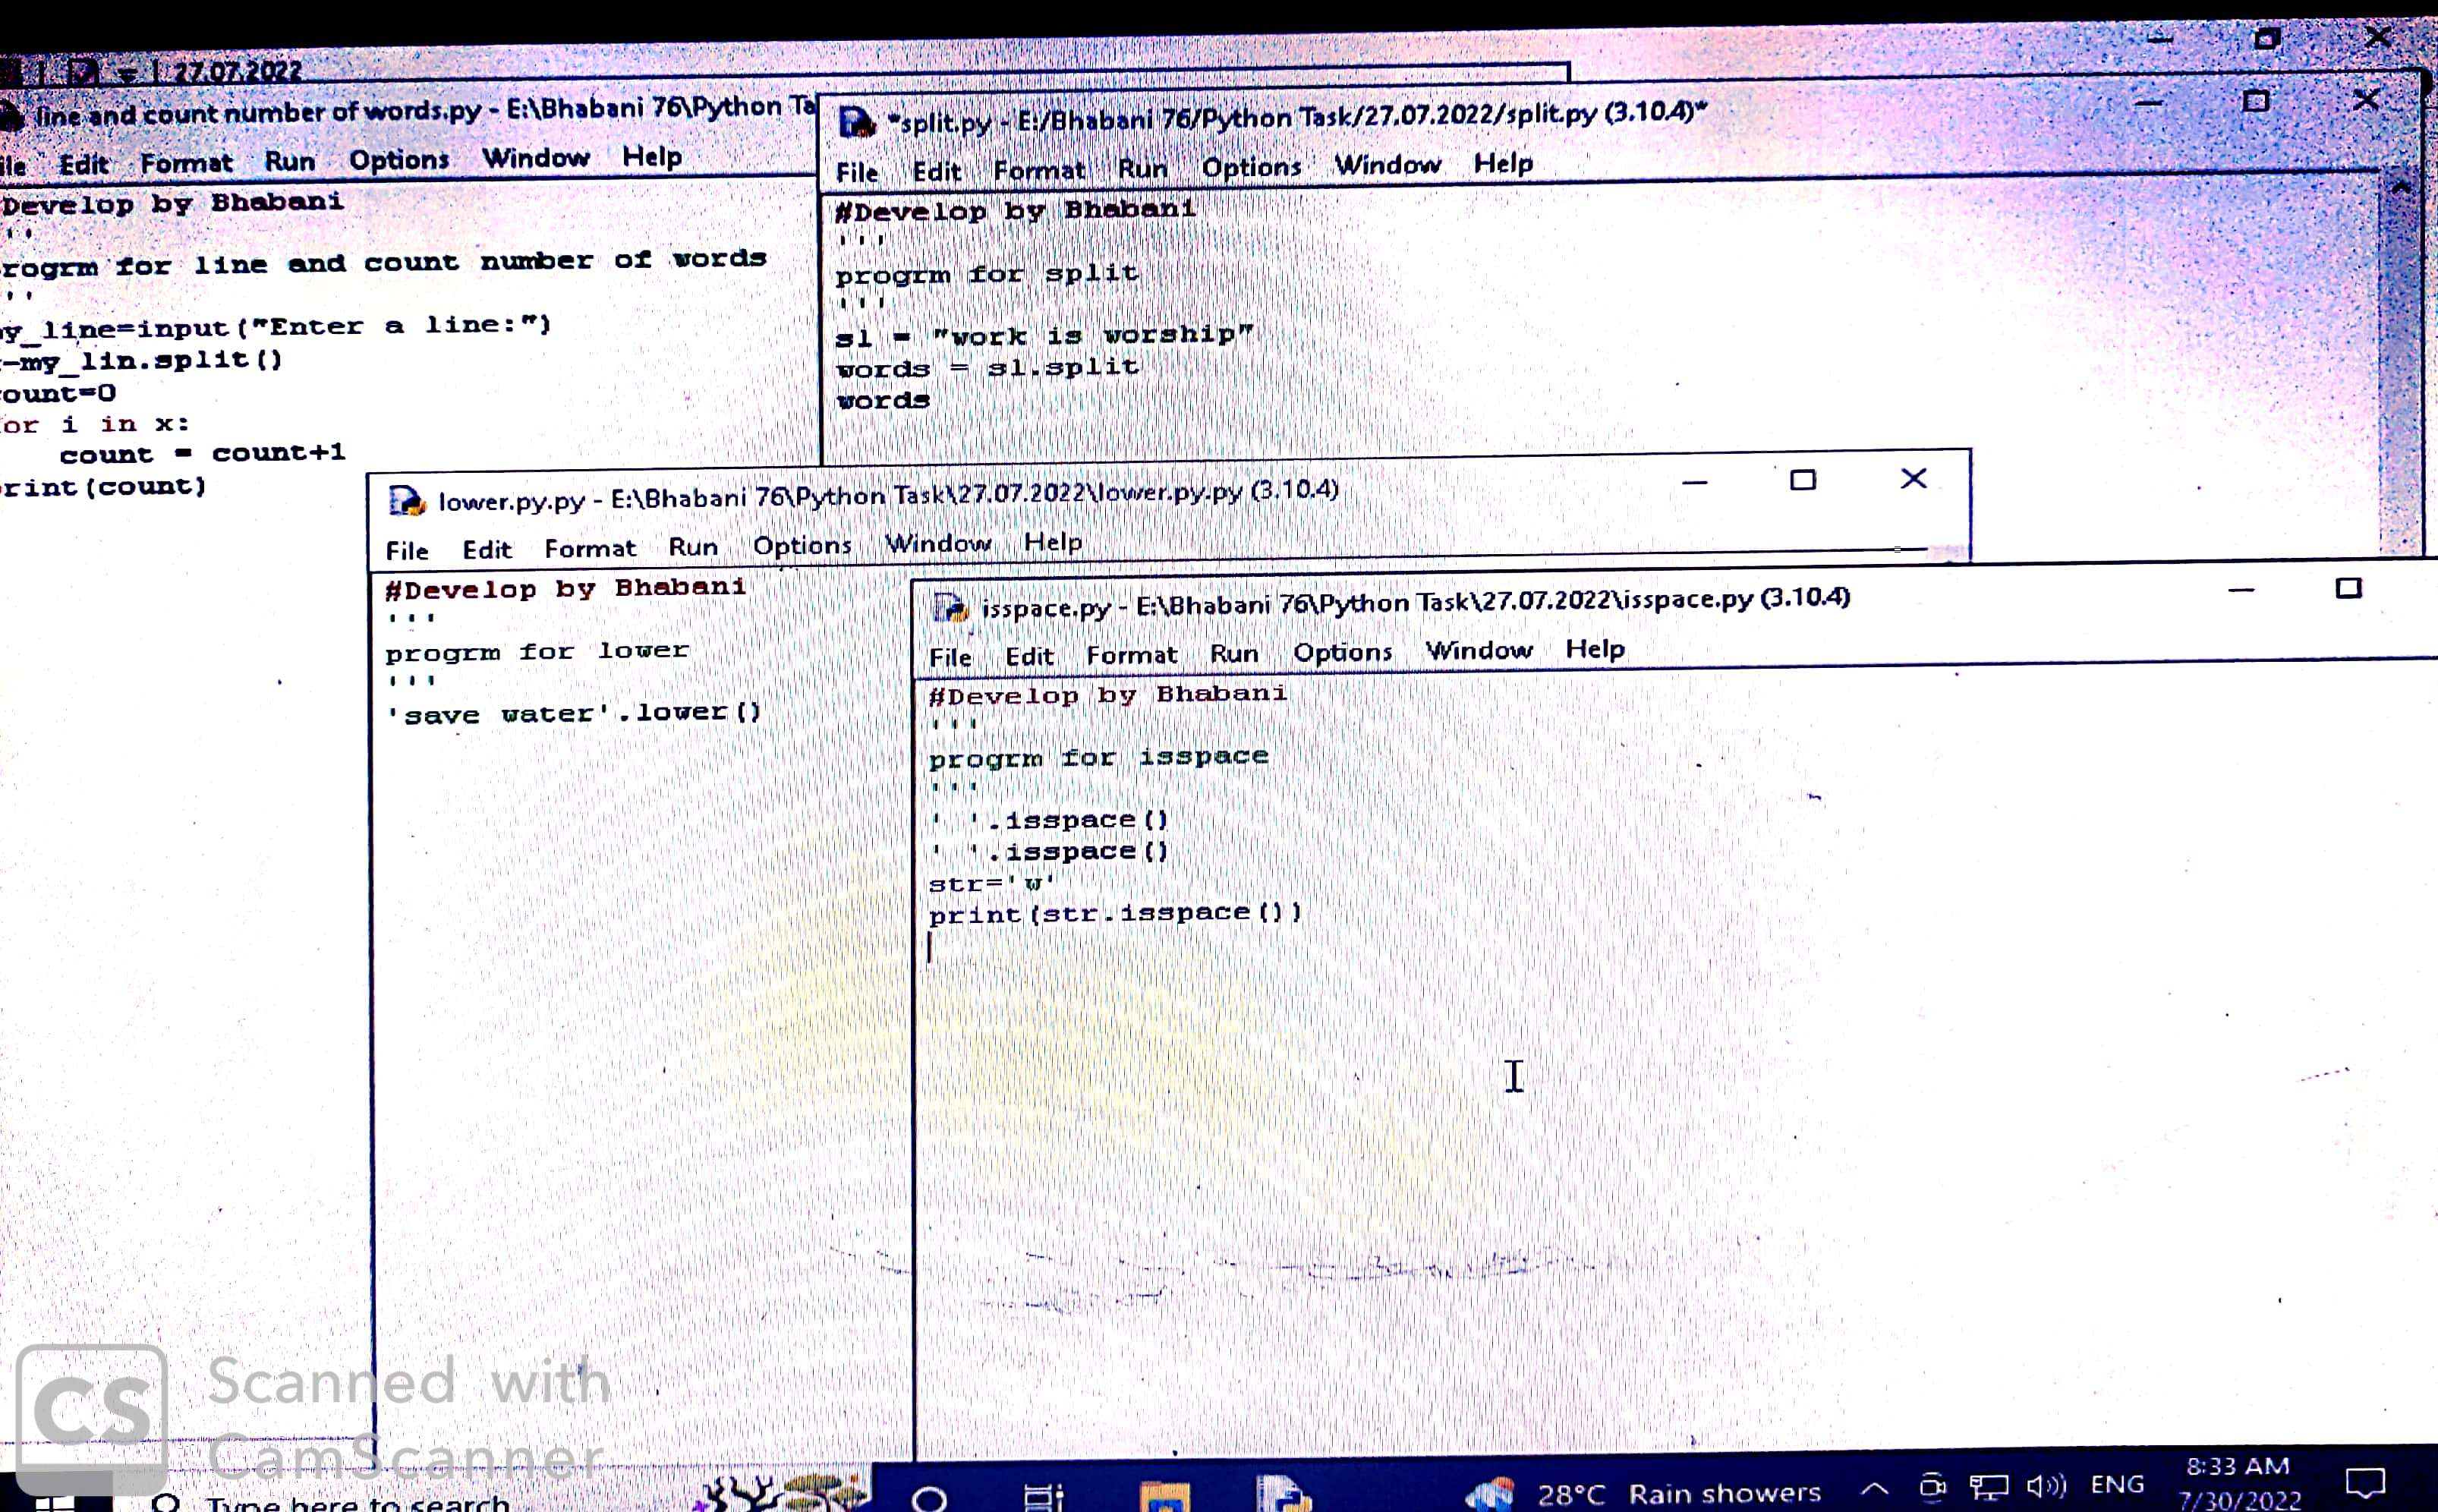The height and width of the screenshot is (1512, 2438).
Task: Open the notification center icon
Action: tap(2365, 1482)
